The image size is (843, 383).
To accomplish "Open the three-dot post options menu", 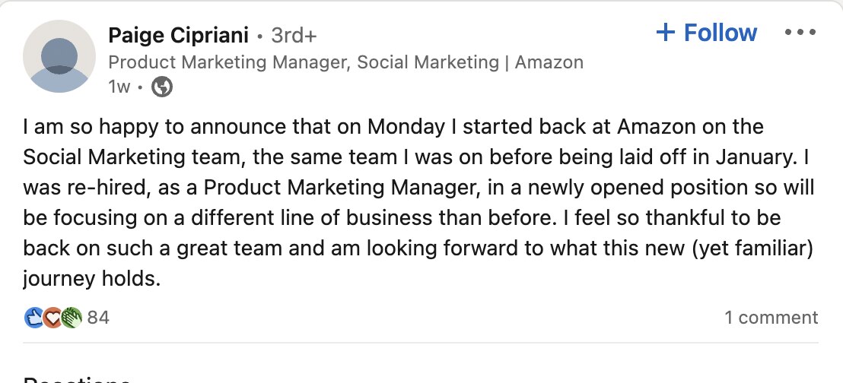I will pyautogui.click(x=799, y=33).
